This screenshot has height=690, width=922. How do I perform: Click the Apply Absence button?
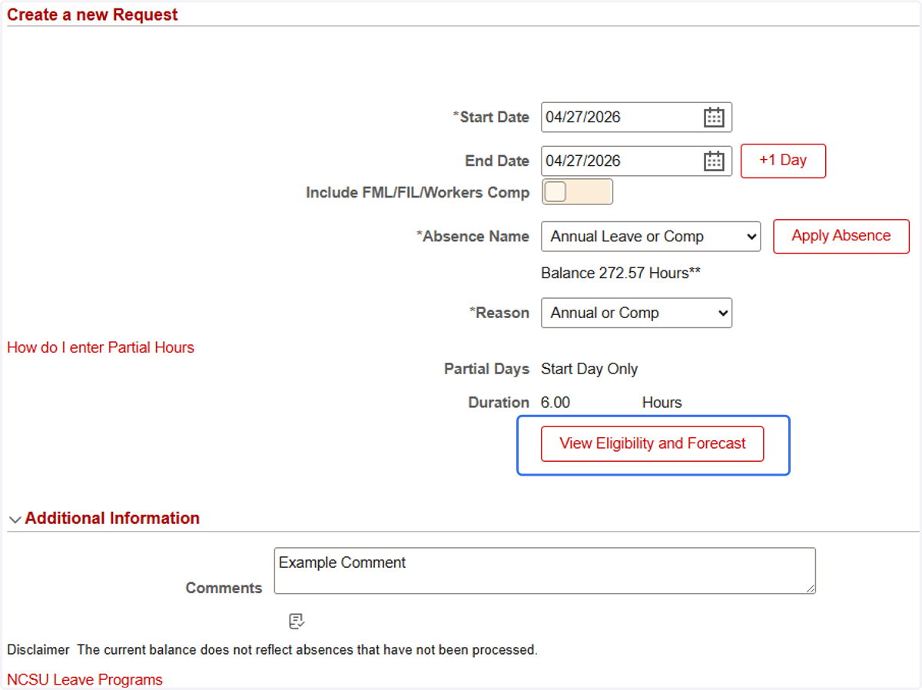tap(841, 236)
